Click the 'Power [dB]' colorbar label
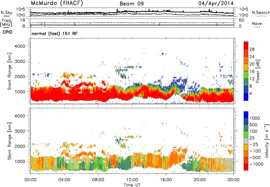The height and width of the screenshot is (187, 270). click(x=258, y=71)
